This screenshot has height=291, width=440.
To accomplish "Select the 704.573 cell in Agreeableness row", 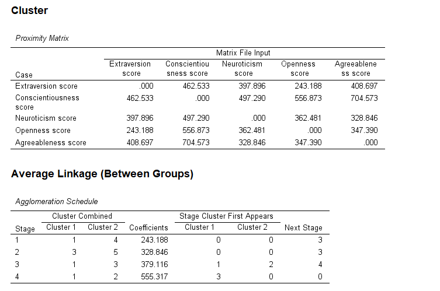I will tap(196, 143).
